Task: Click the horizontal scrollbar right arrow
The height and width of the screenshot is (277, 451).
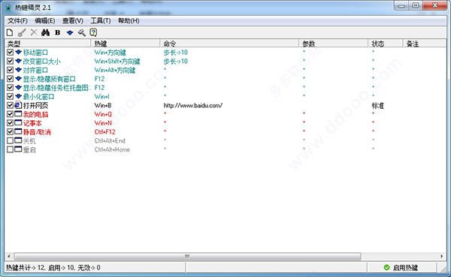Action: point(442,256)
